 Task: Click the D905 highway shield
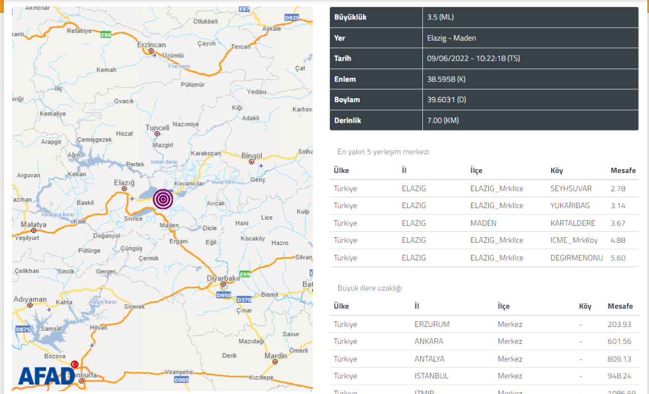pos(182,380)
